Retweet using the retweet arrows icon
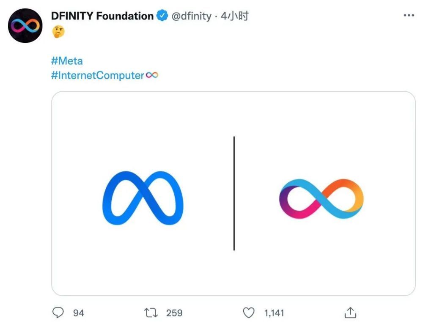 coord(151,313)
